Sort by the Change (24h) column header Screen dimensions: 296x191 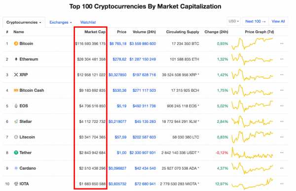[x=217, y=32]
